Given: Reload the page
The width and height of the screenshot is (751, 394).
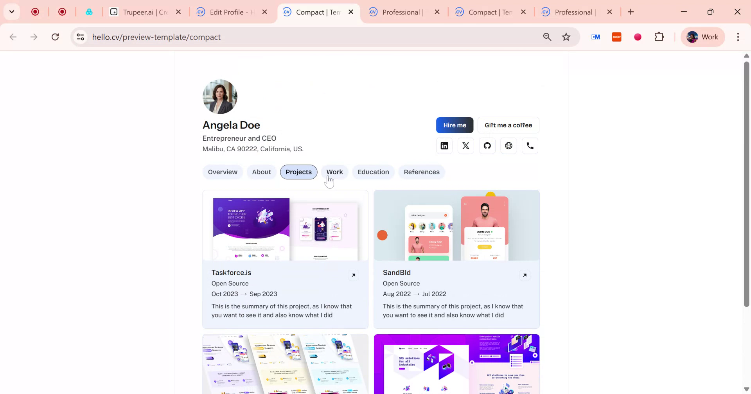Looking at the screenshot, I should tap(55, 37).
